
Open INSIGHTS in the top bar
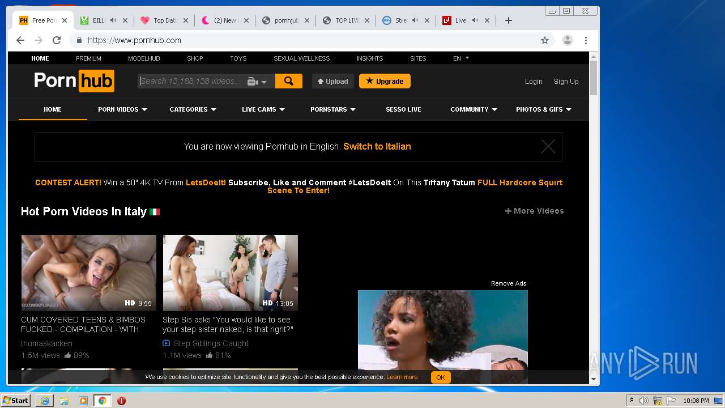(x=370, y=58)
